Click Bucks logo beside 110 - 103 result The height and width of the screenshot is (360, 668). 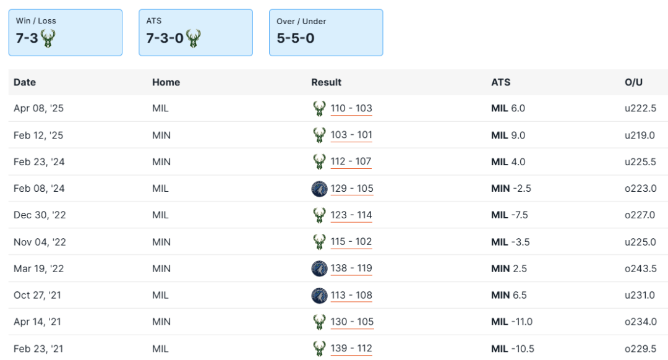(319, 109)
